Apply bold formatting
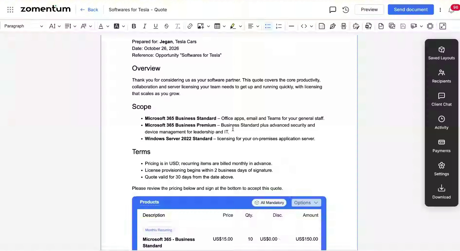 (134, 26)
